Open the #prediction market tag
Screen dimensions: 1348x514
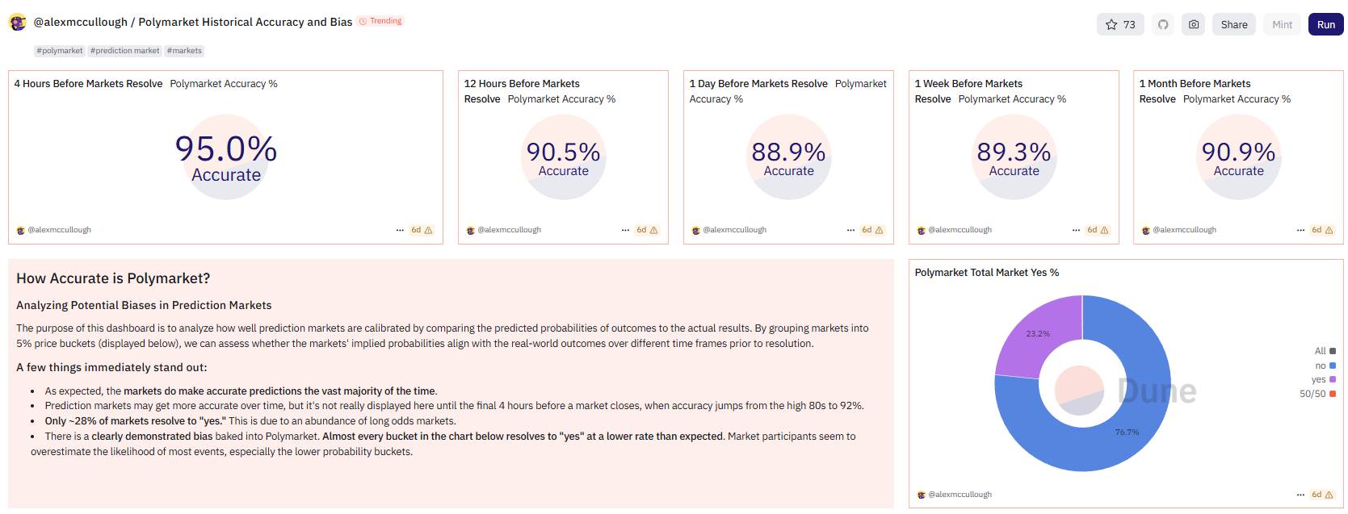(125, 51)
